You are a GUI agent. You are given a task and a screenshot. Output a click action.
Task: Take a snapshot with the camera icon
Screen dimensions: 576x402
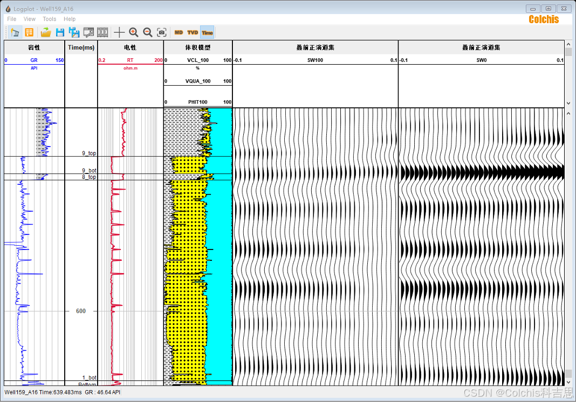tap(162, 32)
